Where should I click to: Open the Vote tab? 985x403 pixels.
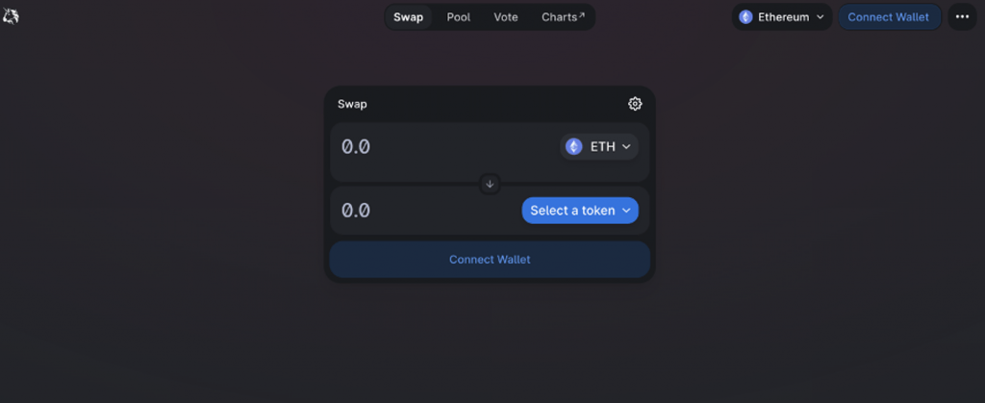pos(506,17)
